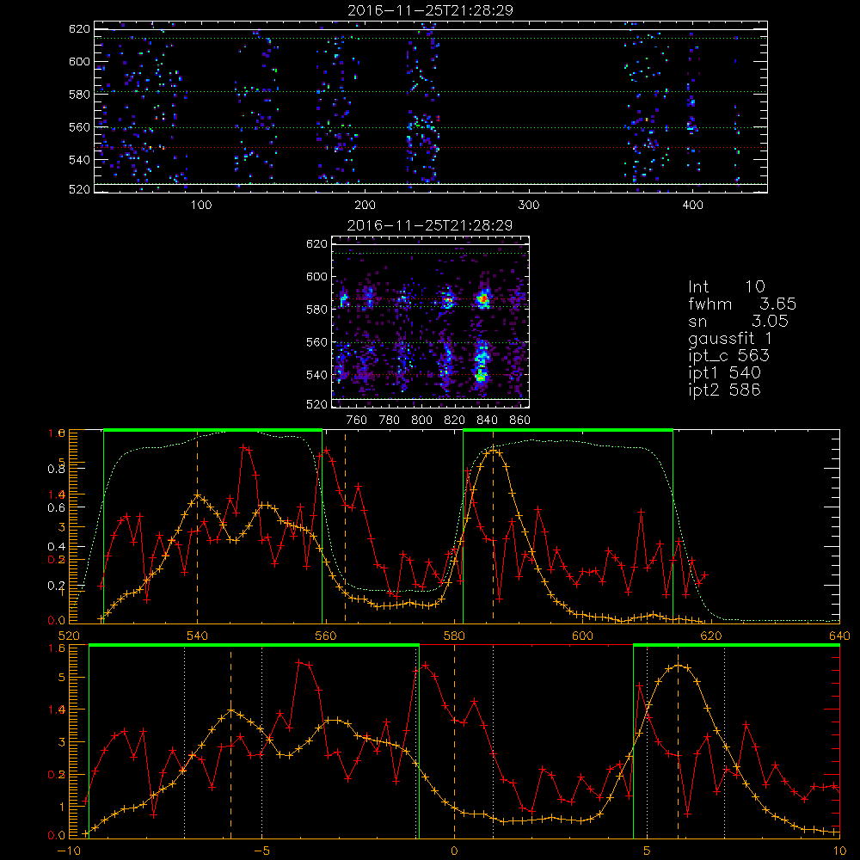Click the x-axis tick label '400' of top panel
Screen dimensions: 860x860
pos(692,206)
